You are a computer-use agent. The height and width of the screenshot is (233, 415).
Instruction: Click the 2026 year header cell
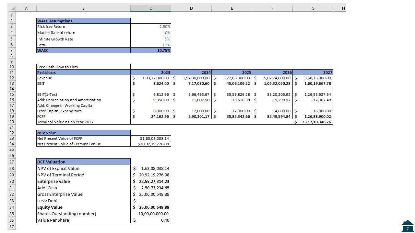coord(272,72)
